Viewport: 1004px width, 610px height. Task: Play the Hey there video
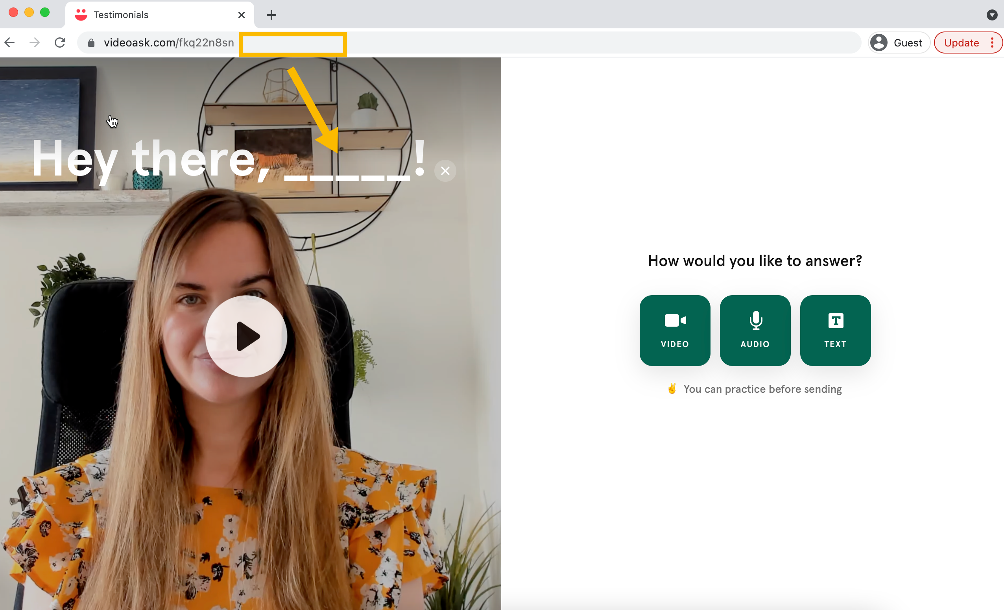[246, 336]
